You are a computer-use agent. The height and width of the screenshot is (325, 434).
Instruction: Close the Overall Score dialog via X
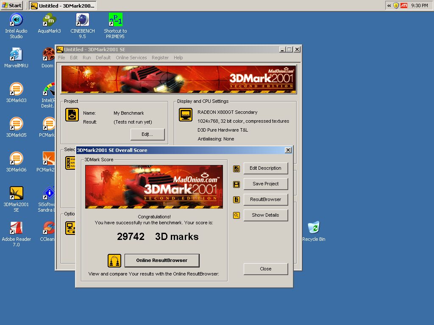(x=288, y=150)
